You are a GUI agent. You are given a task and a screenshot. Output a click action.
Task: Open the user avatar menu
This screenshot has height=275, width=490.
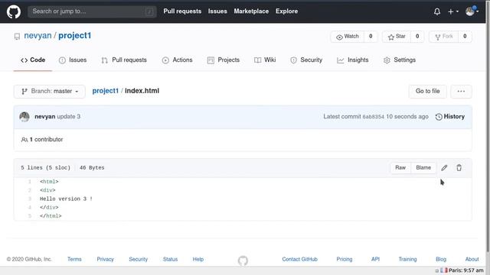click(x=472, y=11)
